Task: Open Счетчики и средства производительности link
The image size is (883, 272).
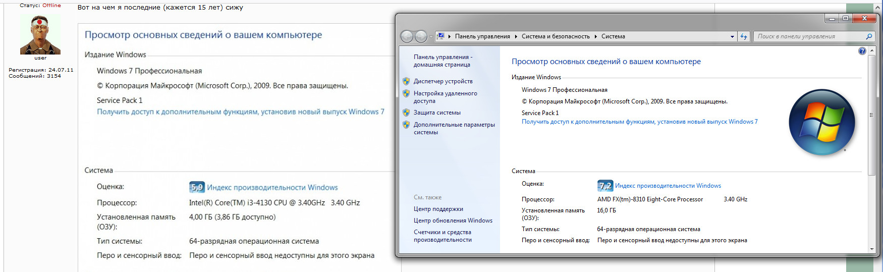Action: tap(443, 236)
